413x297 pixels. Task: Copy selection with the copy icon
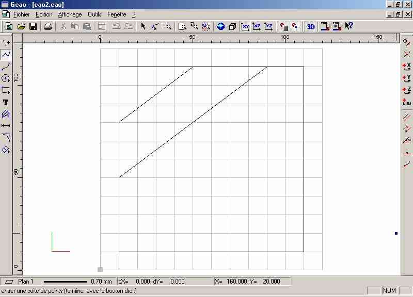tap(75, 26)
